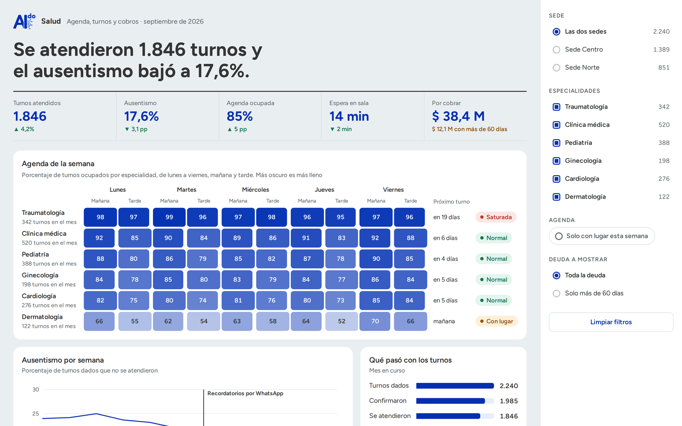The width and height of the screenshot is (682, 426).
Task: Click the $ 12,1 M con más de 60 días note
Action: coord(469,129)
